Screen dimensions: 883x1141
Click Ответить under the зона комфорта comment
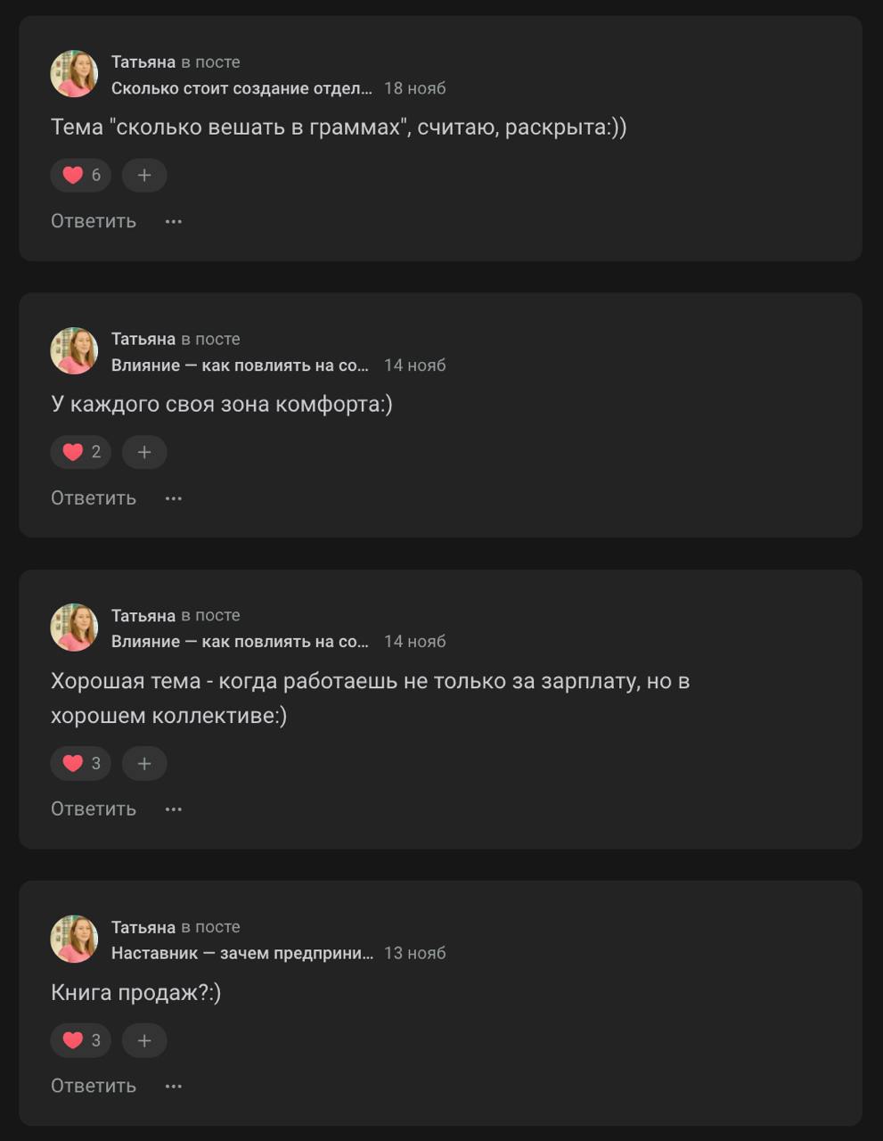tap(92, 497)
